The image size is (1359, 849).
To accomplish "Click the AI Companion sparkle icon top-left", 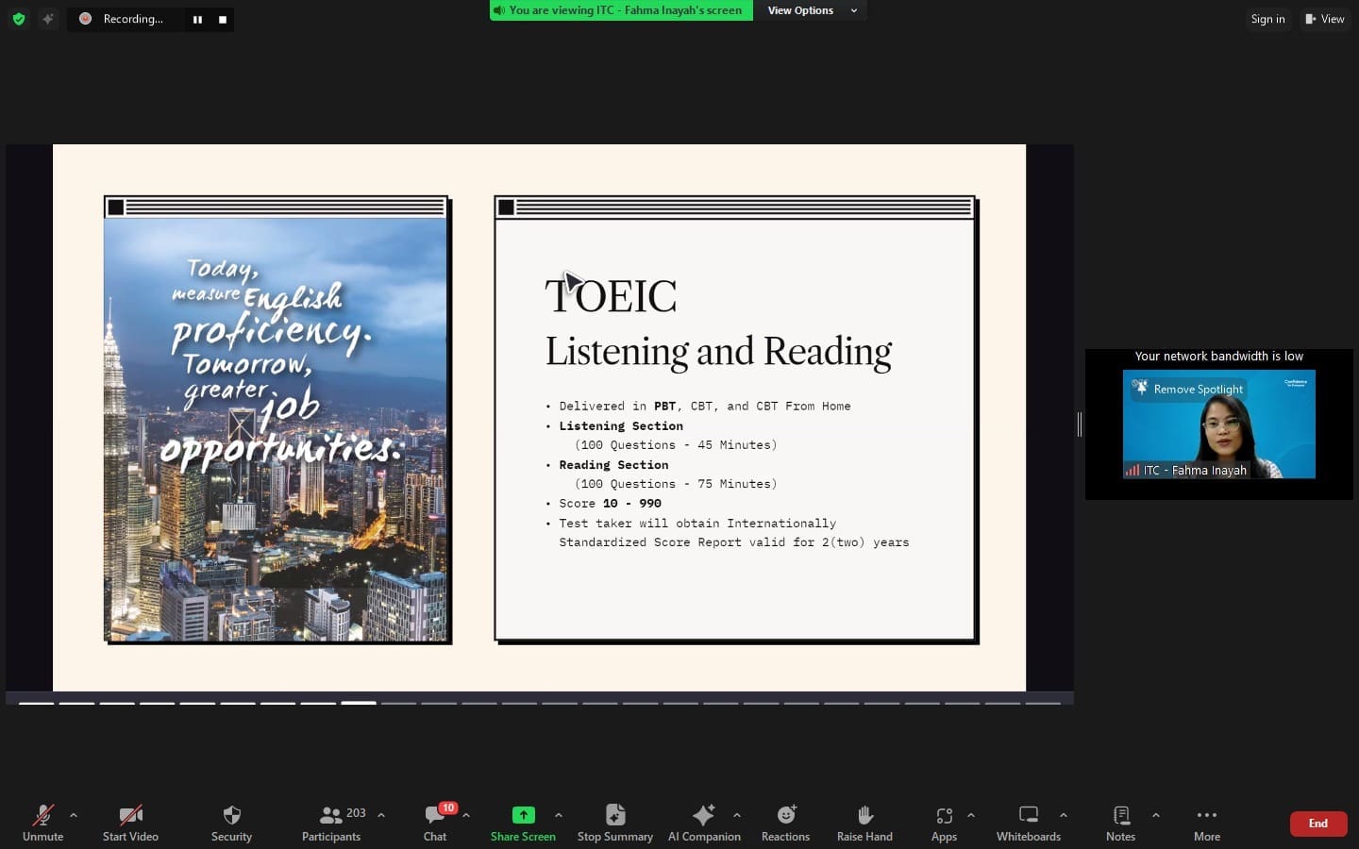I will coord(48,19).
